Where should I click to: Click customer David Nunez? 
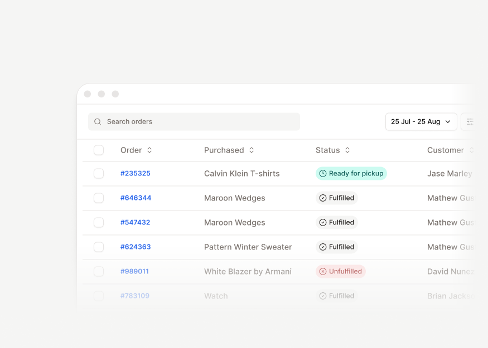(451, 271)
